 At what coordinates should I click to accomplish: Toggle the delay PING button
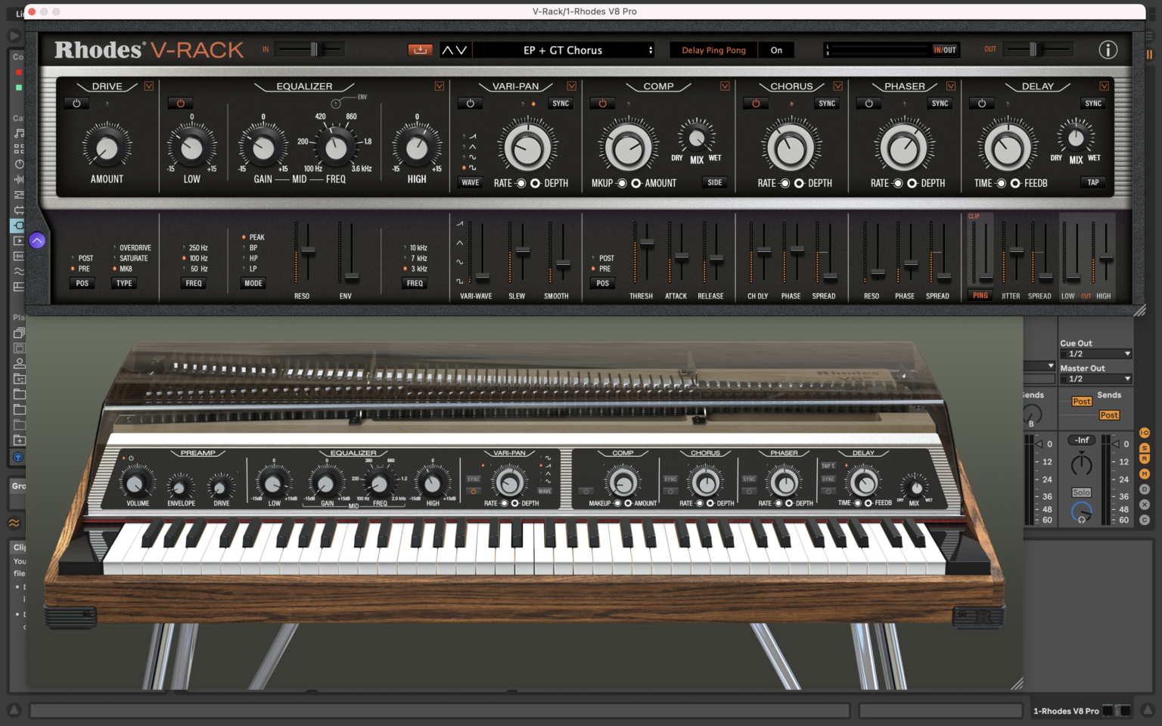[x=980, y=296]
